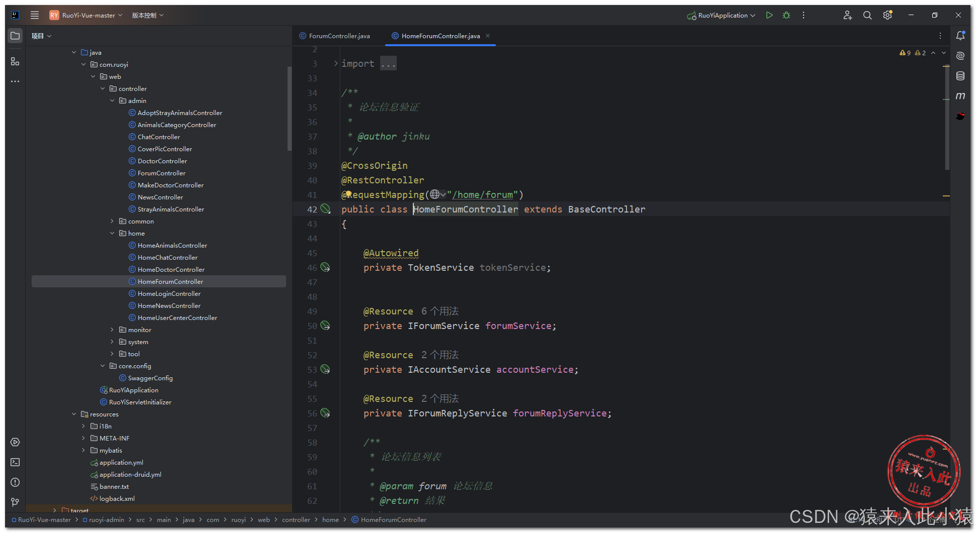Click '6 个用法' usages hint

pyautogui.click(x=440, y=311)
